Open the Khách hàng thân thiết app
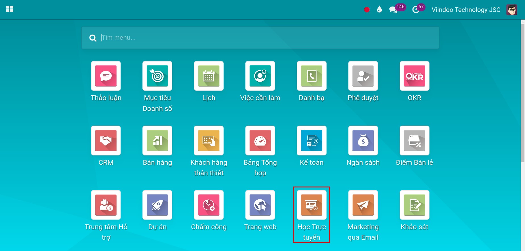This screenshot has width=525, height=251. (x=209, y=140)
